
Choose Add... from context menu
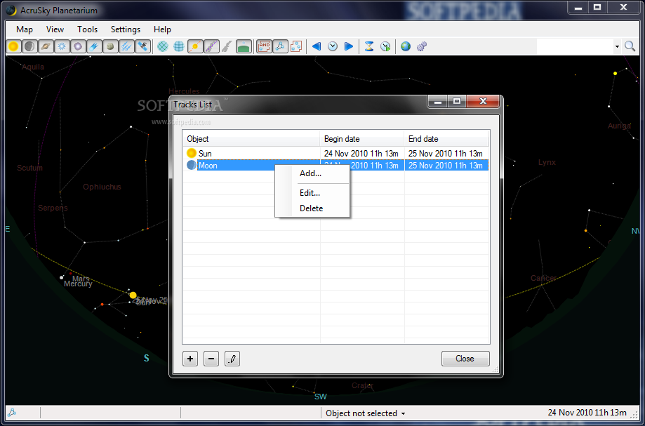pyautogui.click(x=312, y=173)
